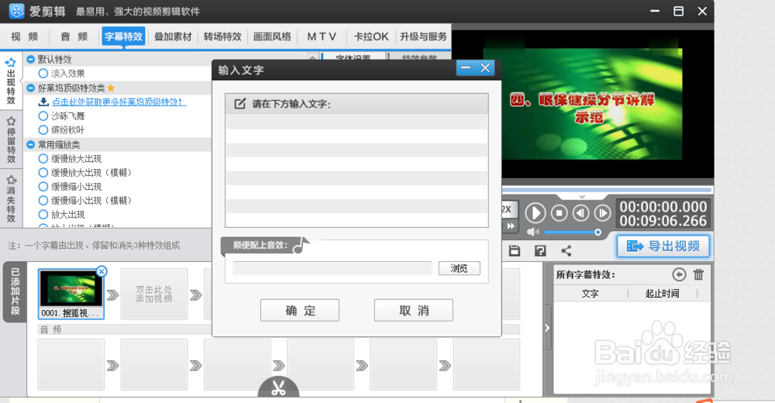Click the 文字 column header
The width and height of the screenshot is (775, 403).
point(590,293)
